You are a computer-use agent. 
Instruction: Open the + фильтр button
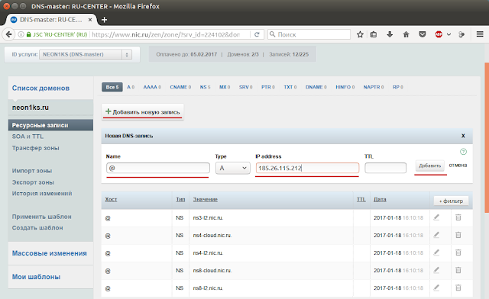tap(451, 201)
